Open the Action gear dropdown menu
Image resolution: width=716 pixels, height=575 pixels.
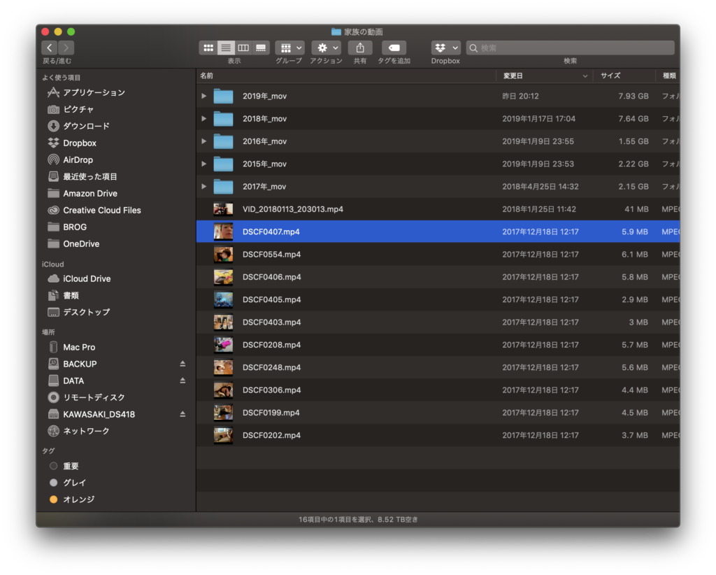pos(326,48)
